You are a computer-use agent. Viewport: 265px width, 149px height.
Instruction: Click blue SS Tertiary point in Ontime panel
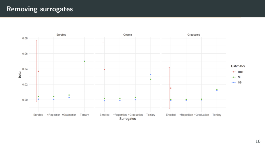tap(151, 75)
